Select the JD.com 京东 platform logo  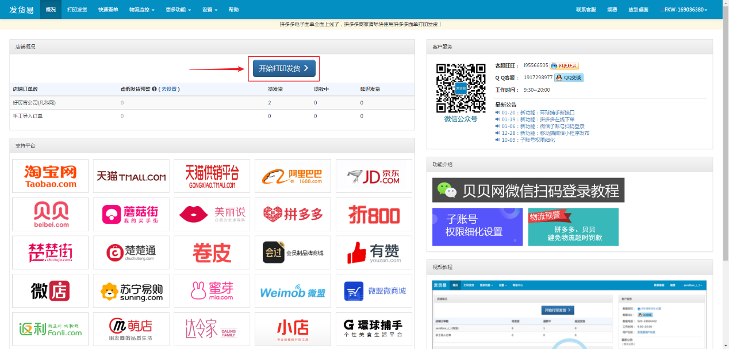pyautogui.click(x=374, y=176)
